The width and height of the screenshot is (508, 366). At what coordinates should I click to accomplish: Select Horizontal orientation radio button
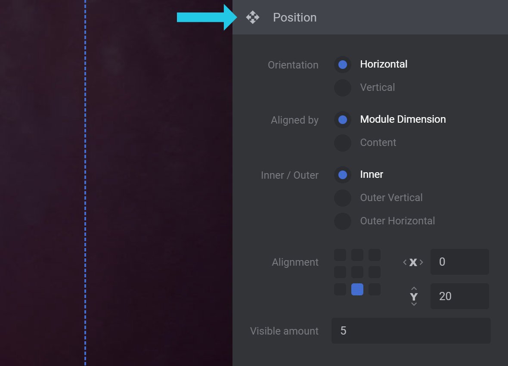coord(342,65)
